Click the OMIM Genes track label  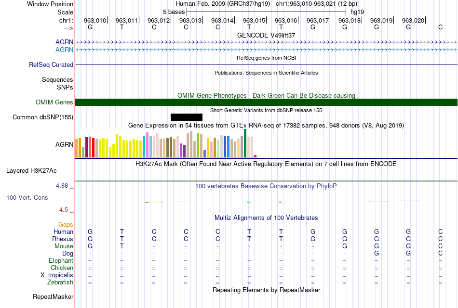(54, 102)
